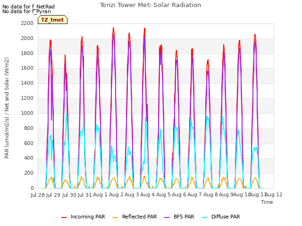Click the y-axis label PAR / Net and Solar
302x226 pixels.
7,108
